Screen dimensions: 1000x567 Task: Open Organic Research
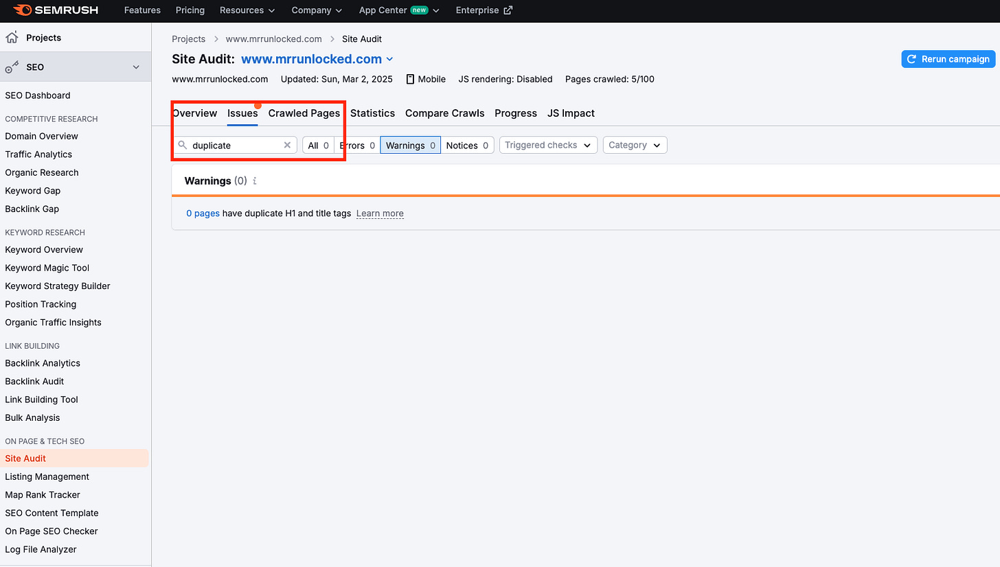coord(42,172)
